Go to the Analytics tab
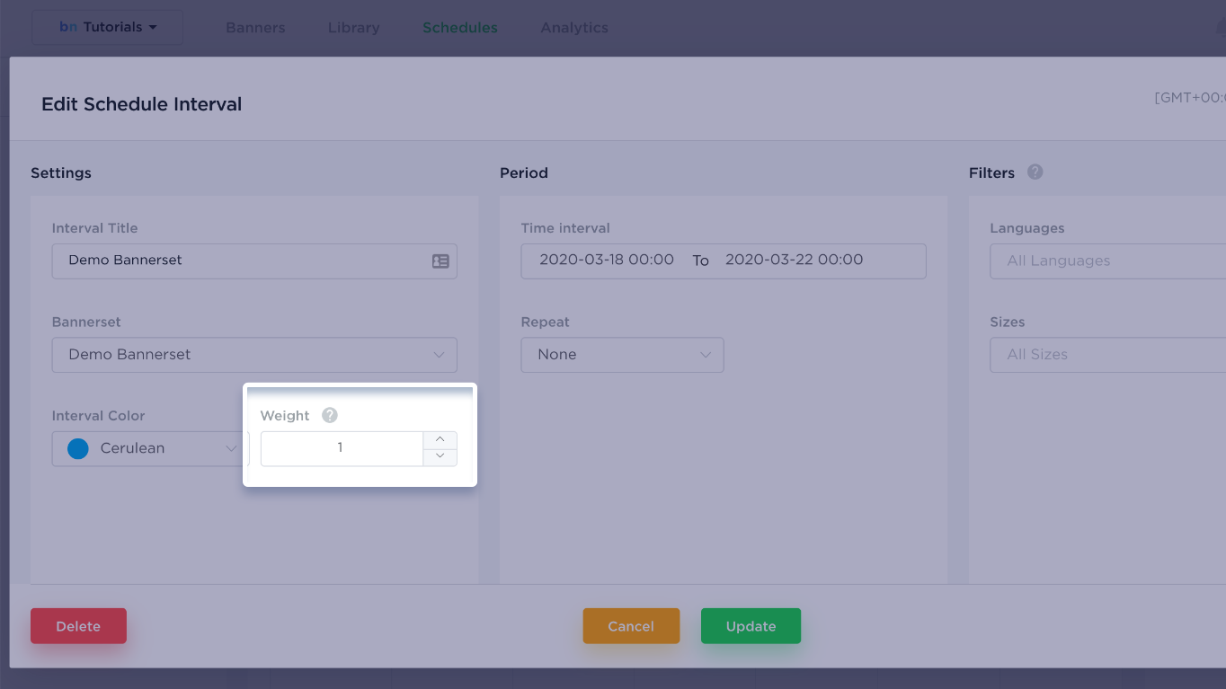The height and width of the screenshot is (689, 1226). click(x=574, y=28)
